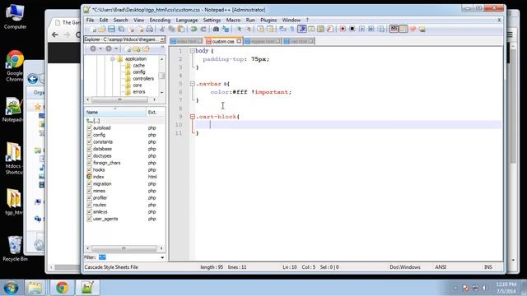This screenshot has height=296, width=527.
Task: Open the Encoding menu
Action: coord(160,20)
